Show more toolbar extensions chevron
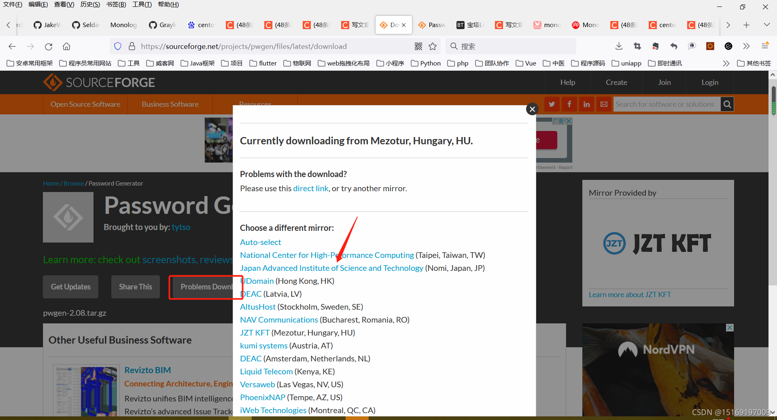 (746, 46)
